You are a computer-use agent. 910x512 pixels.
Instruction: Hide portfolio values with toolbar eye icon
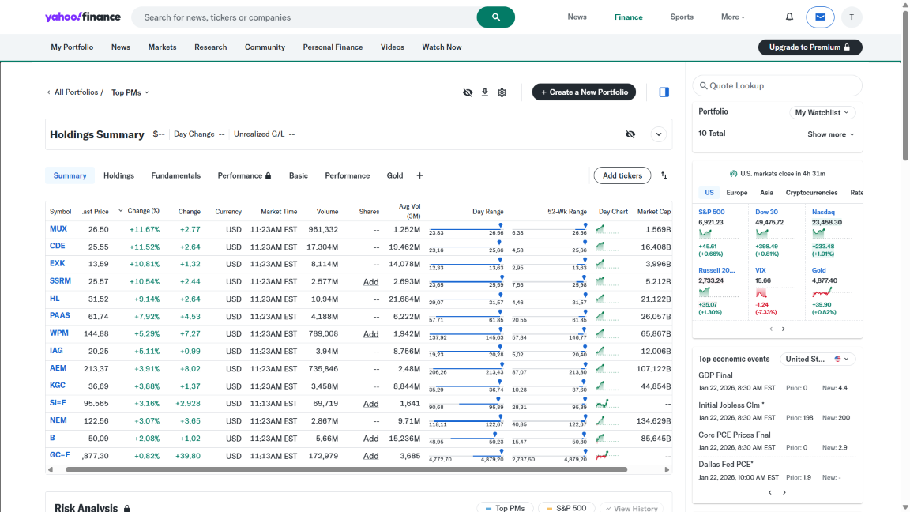click(x=468, y=92)
